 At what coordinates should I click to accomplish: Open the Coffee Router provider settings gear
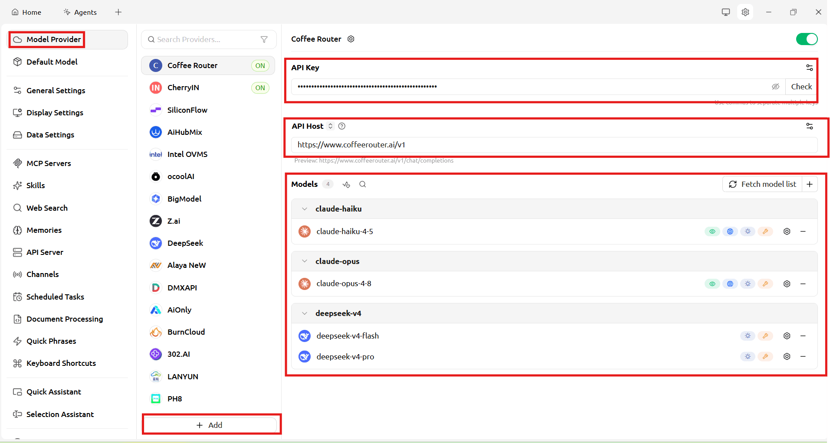351,39
